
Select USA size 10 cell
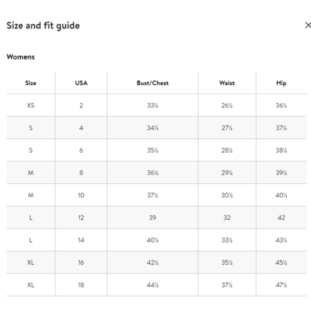[x=81, y=195]
